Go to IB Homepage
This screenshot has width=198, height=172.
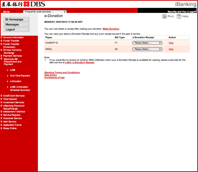coord(16,19)
